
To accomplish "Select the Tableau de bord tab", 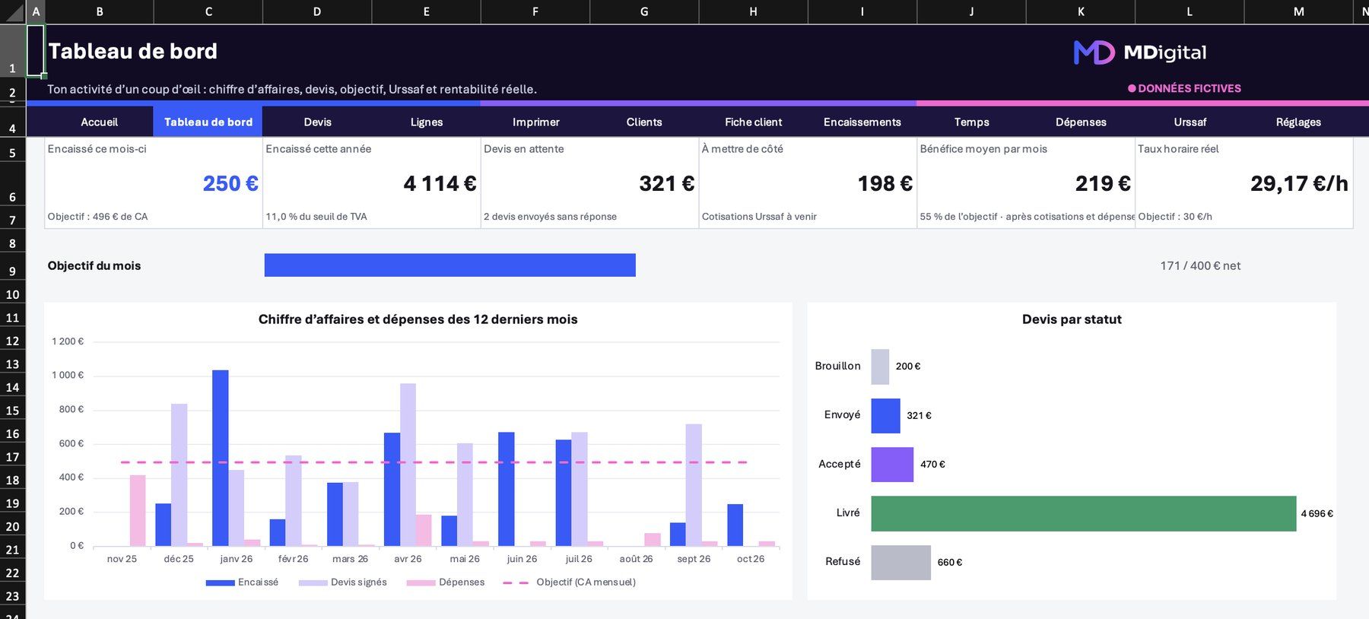I will [x=208, y=122].
